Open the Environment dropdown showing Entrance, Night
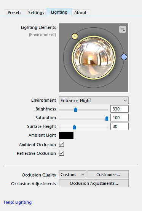142x211 pixels. coord(94,101)
